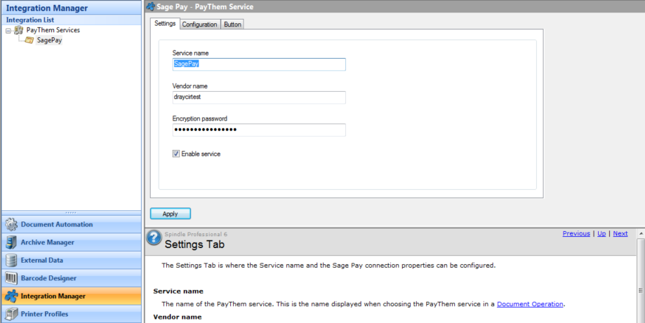This screenshot has height=323, width=645.
Task: Click the Sage Pay title bar icon
Action: (x=151, y=6)
